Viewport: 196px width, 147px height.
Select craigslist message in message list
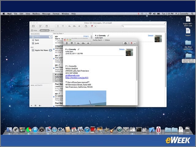[x=58, y=49]
